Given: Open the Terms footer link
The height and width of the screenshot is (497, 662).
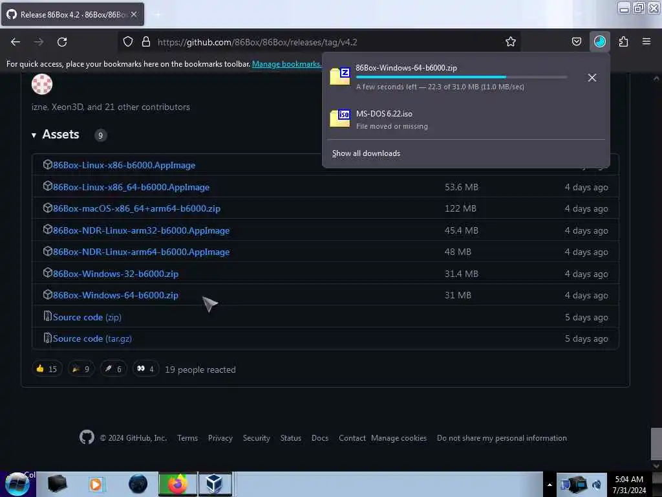Looking at the screenshot, I should pyautogui.click(x=187, y=438).
